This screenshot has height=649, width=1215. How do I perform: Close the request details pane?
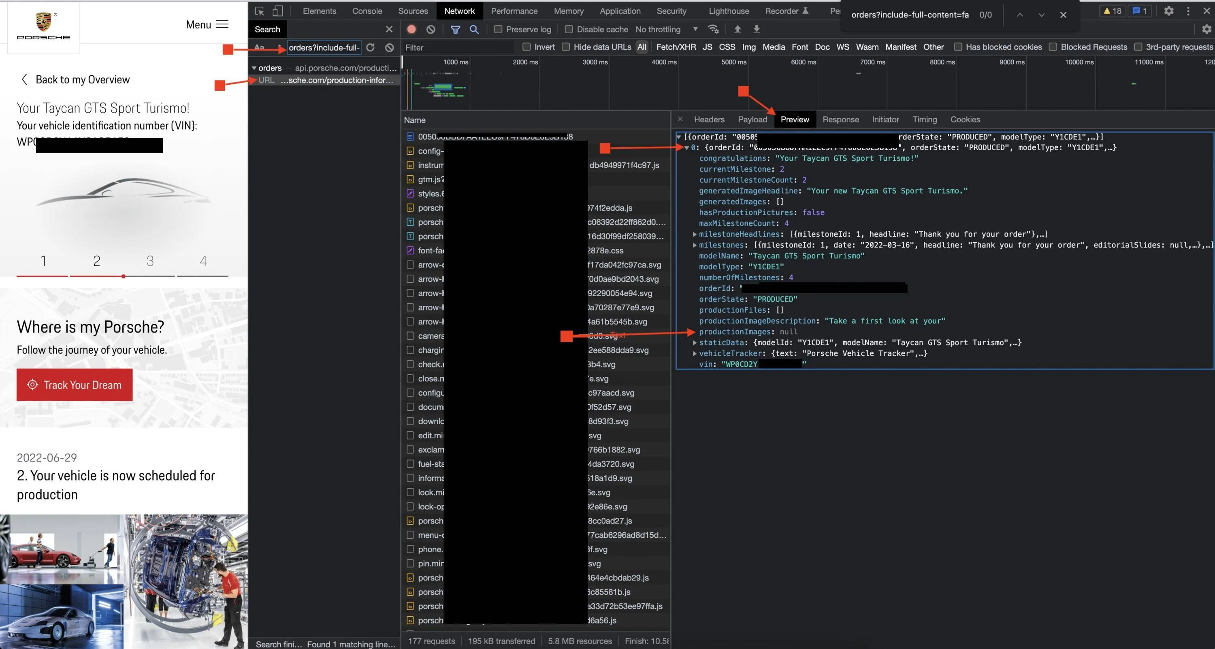680,120
